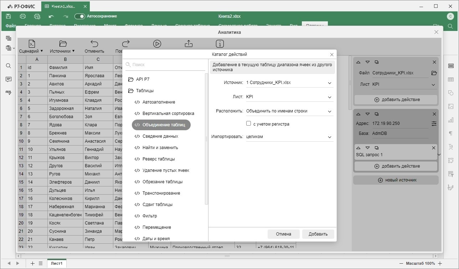This screenshot has height=269, width=459.
Task: Open the left sidebar search panel
Action: click(9, 66)
